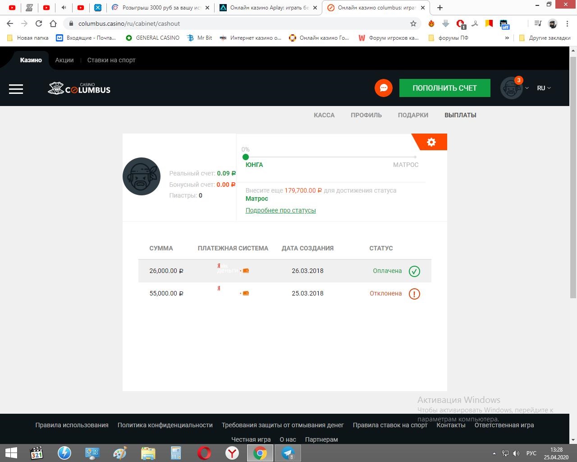The image size is (577, 462).
Task: Open the GENERAL CASINO bookmark
Action: click(x=152, y=38)
